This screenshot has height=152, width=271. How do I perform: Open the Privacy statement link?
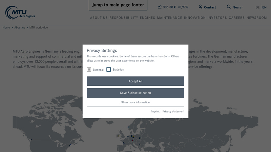[x=173, y=111]
